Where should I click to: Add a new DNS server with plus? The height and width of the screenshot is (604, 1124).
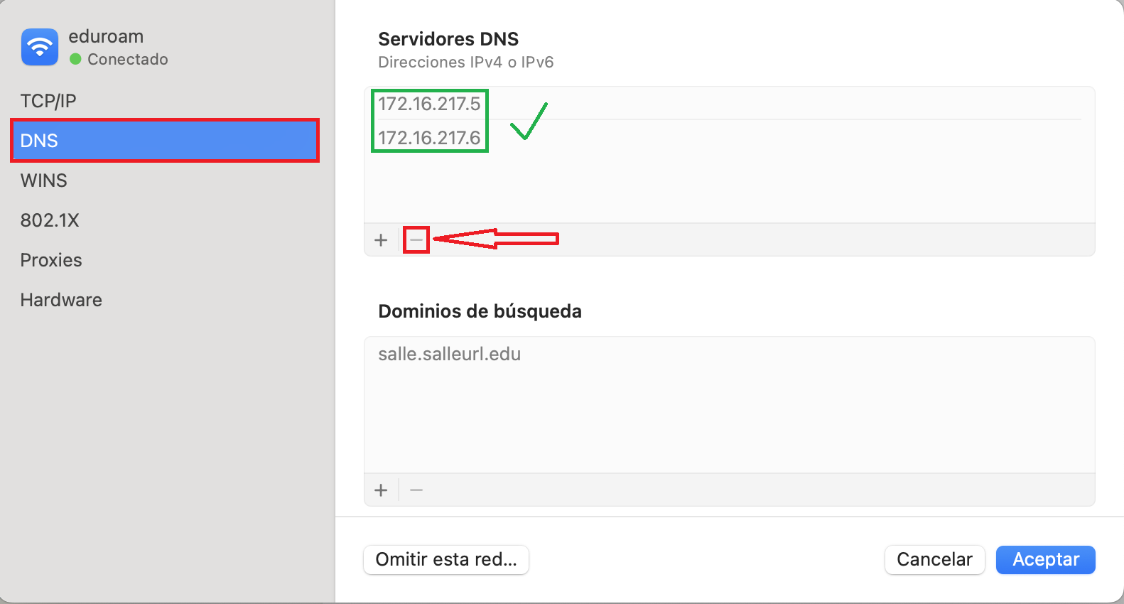(381, 240)
